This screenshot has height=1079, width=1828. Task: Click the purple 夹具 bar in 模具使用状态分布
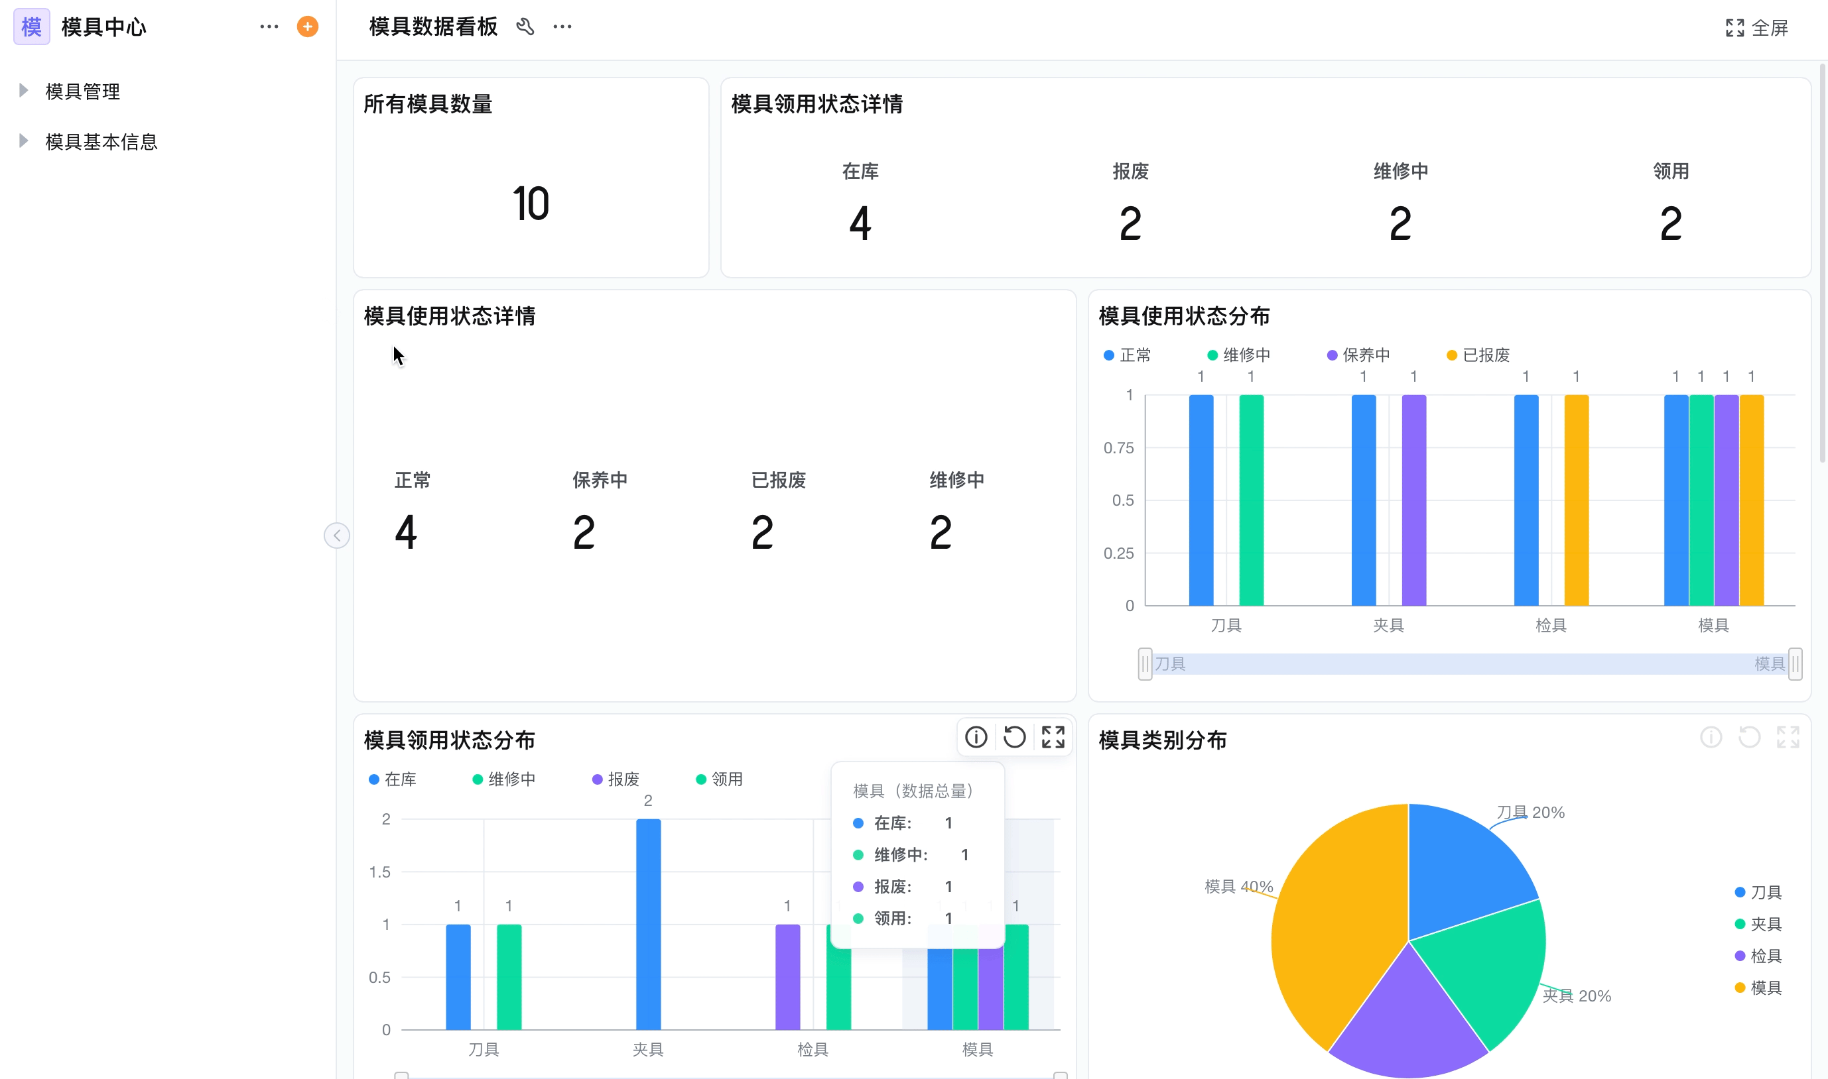1413,500
